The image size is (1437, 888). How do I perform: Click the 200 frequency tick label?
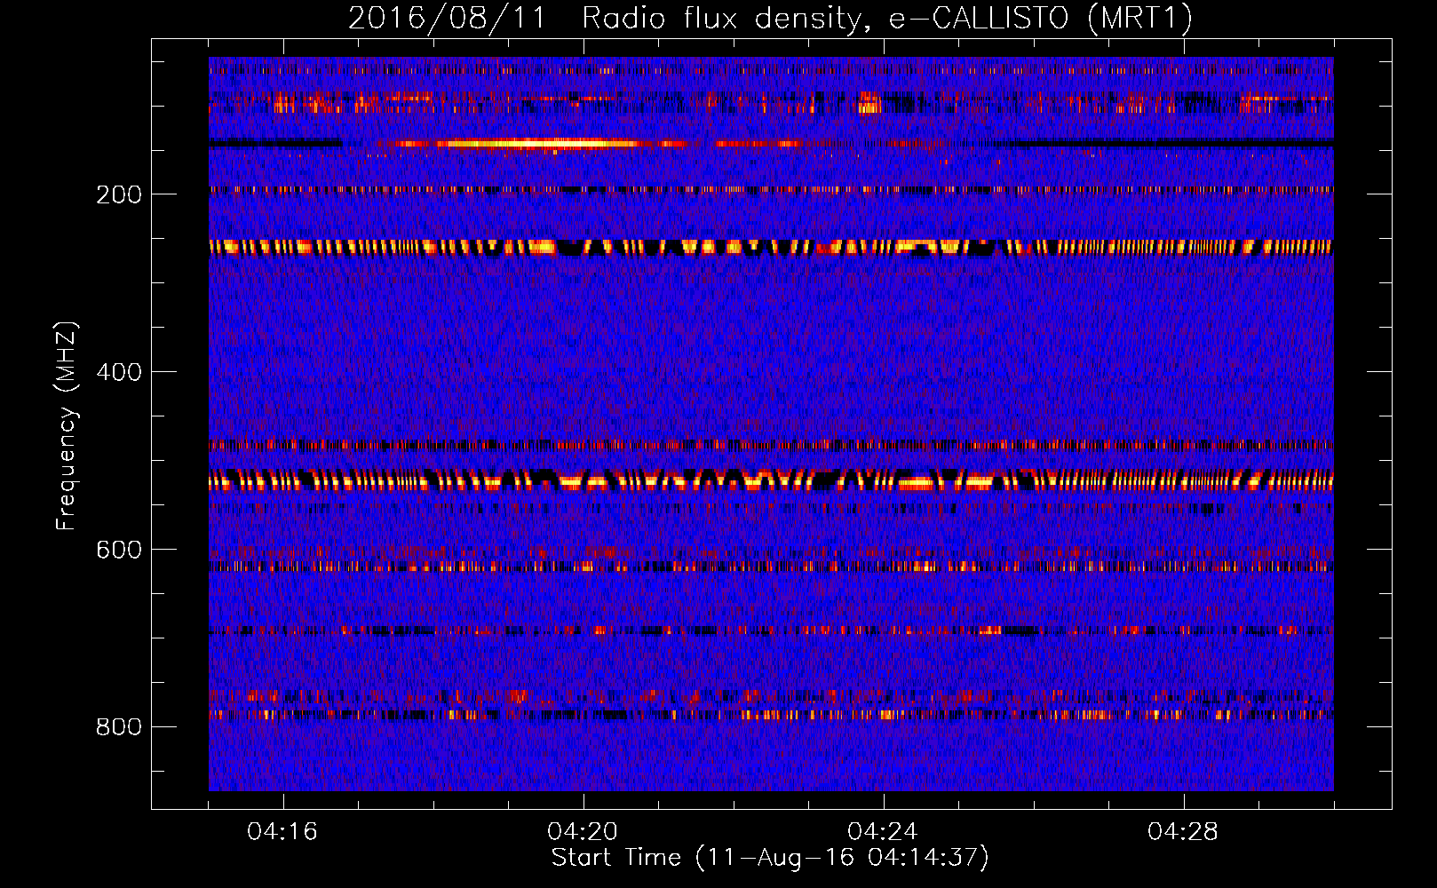(119, 194)
